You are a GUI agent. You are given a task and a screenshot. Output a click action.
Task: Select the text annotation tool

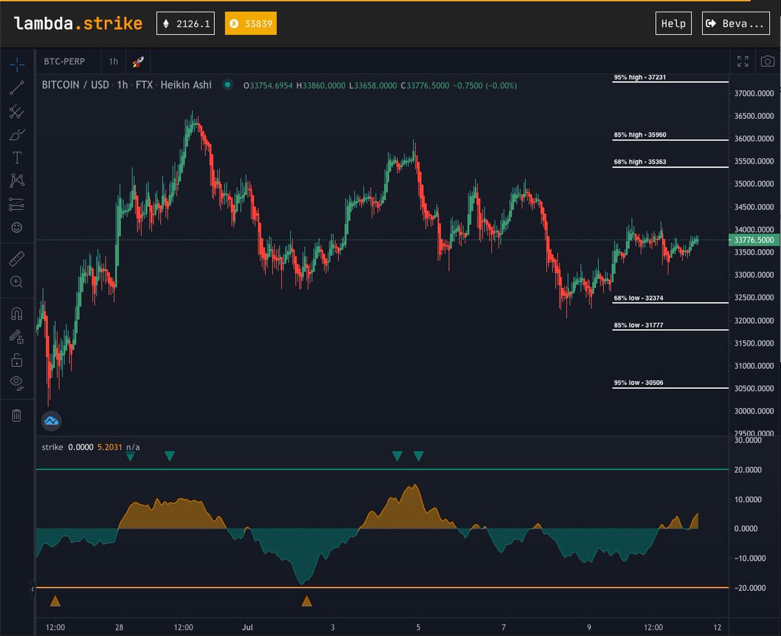coord(17,157)
